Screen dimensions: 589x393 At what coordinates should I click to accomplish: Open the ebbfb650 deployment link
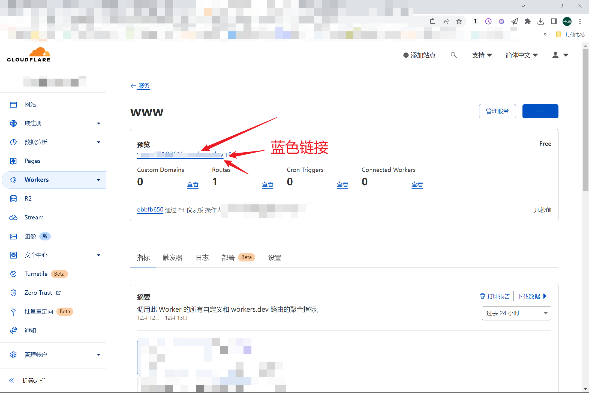[150, 210]
